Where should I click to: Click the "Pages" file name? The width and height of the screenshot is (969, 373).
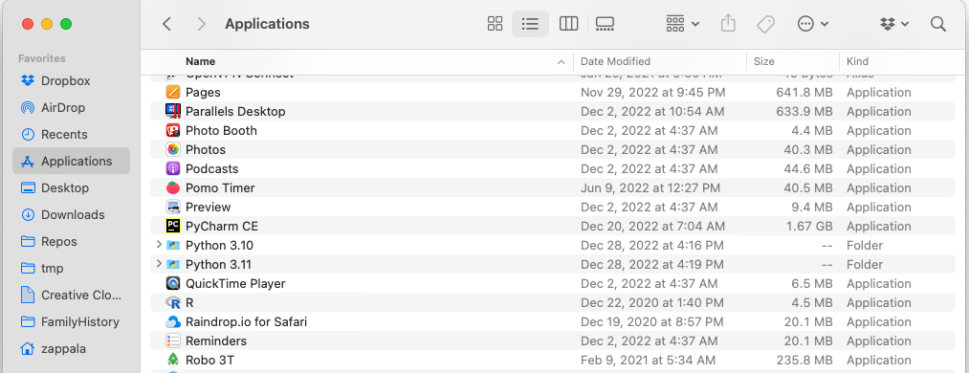[x=203, y=93]
